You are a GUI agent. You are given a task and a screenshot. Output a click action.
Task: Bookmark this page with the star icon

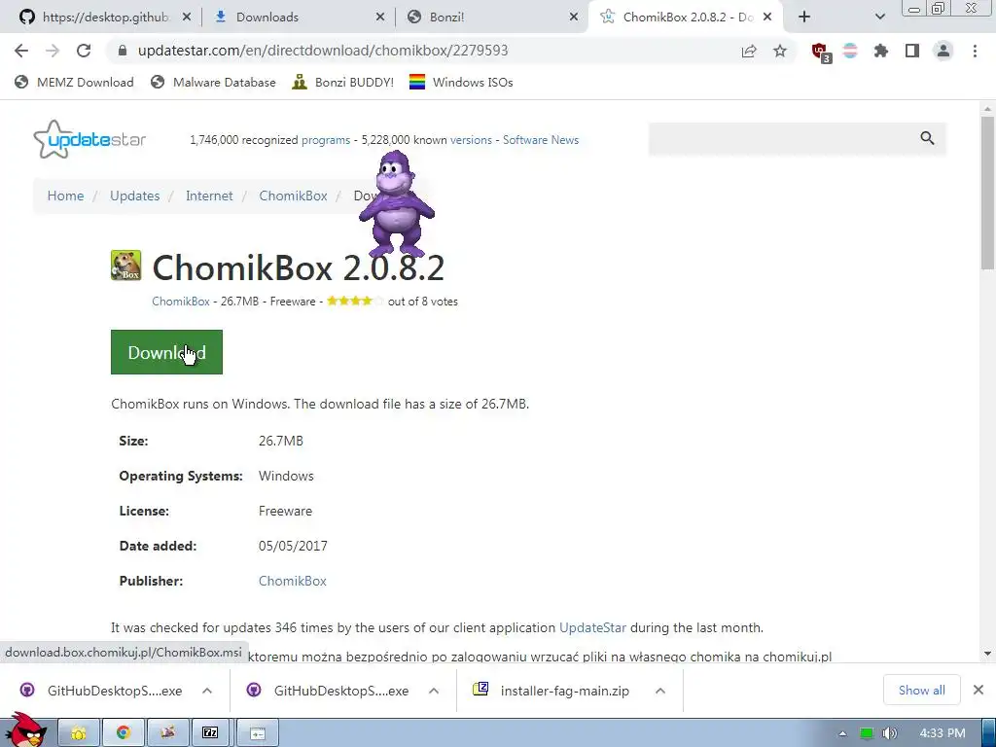pos(780,51)
